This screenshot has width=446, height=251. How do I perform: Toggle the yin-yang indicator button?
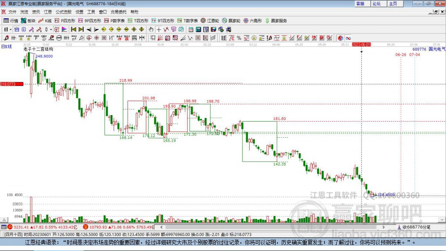[341, 38]
